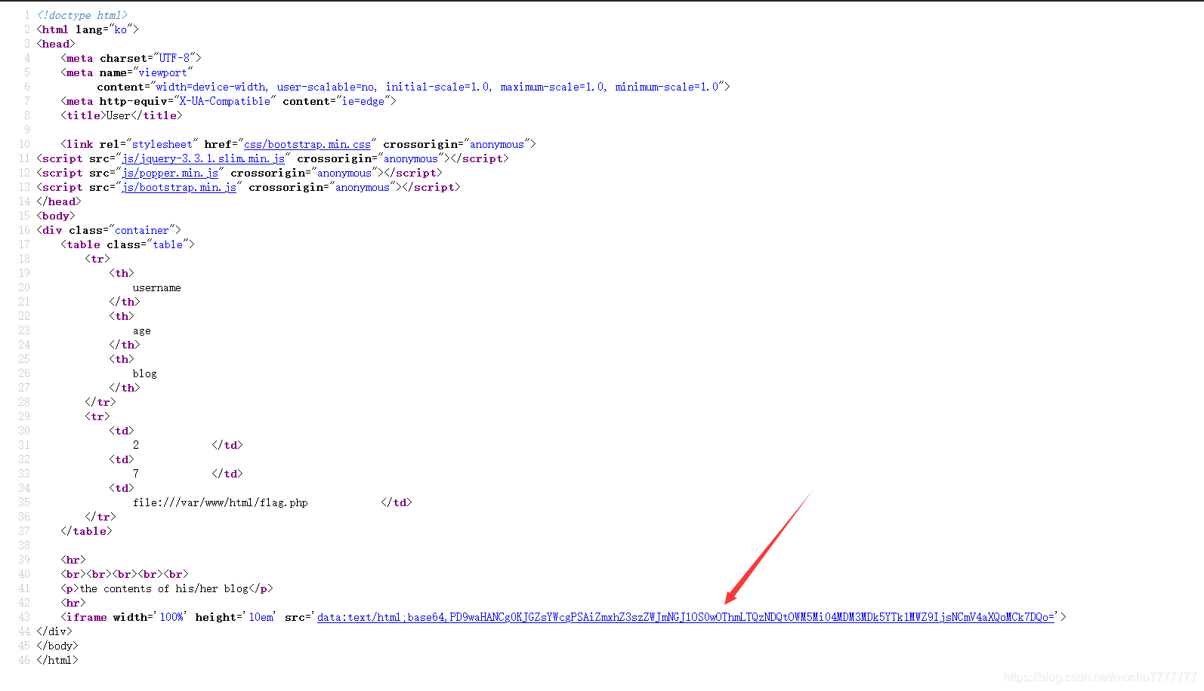Screen dimensions: 1204x691
Task: Click the html lang value 'ko'
Action: coord(121,29)
